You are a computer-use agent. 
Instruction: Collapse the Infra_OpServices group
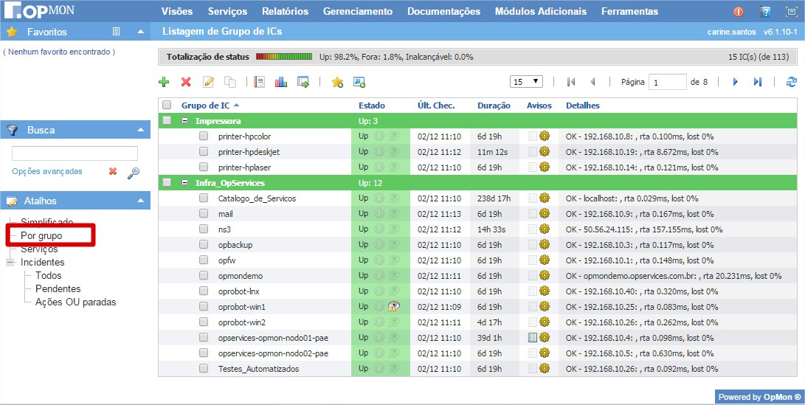[184, 182]
